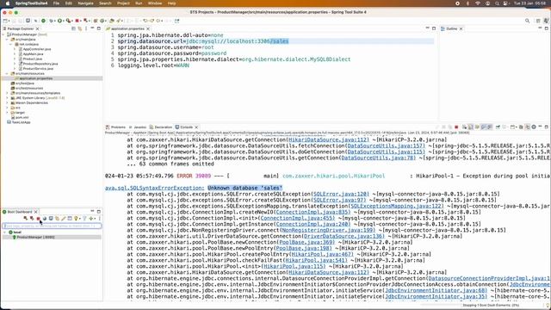
Task: Expand the target folder node
Action: click(7, 113)
